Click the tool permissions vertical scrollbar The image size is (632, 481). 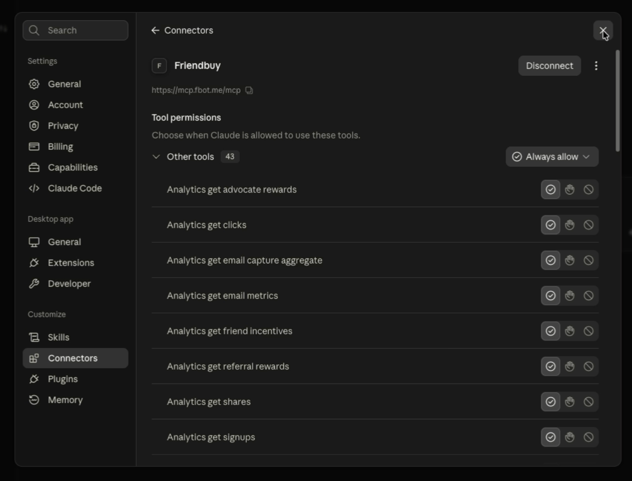[618, 101]
